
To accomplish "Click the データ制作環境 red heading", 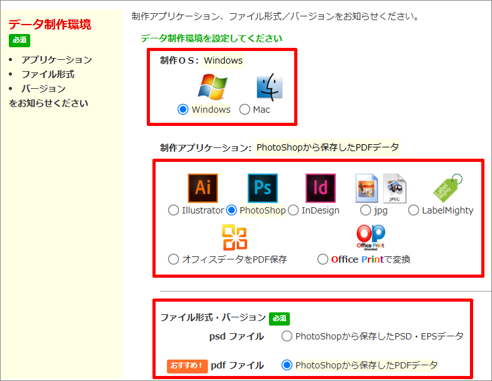I will pyautogui.click(x=50, y=25).
